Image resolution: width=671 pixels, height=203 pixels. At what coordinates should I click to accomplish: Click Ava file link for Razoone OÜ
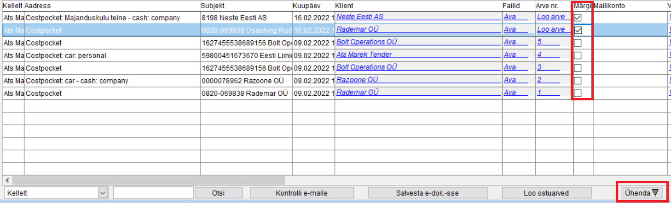[x=509, y=80]
